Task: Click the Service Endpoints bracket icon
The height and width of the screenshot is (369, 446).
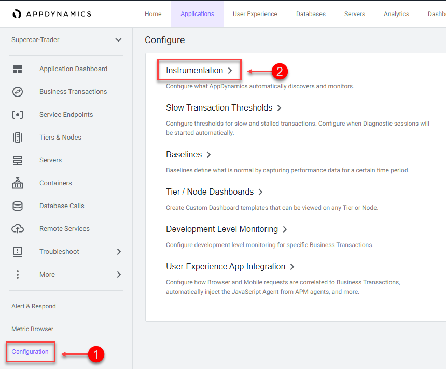Action: tap(18, 115)
